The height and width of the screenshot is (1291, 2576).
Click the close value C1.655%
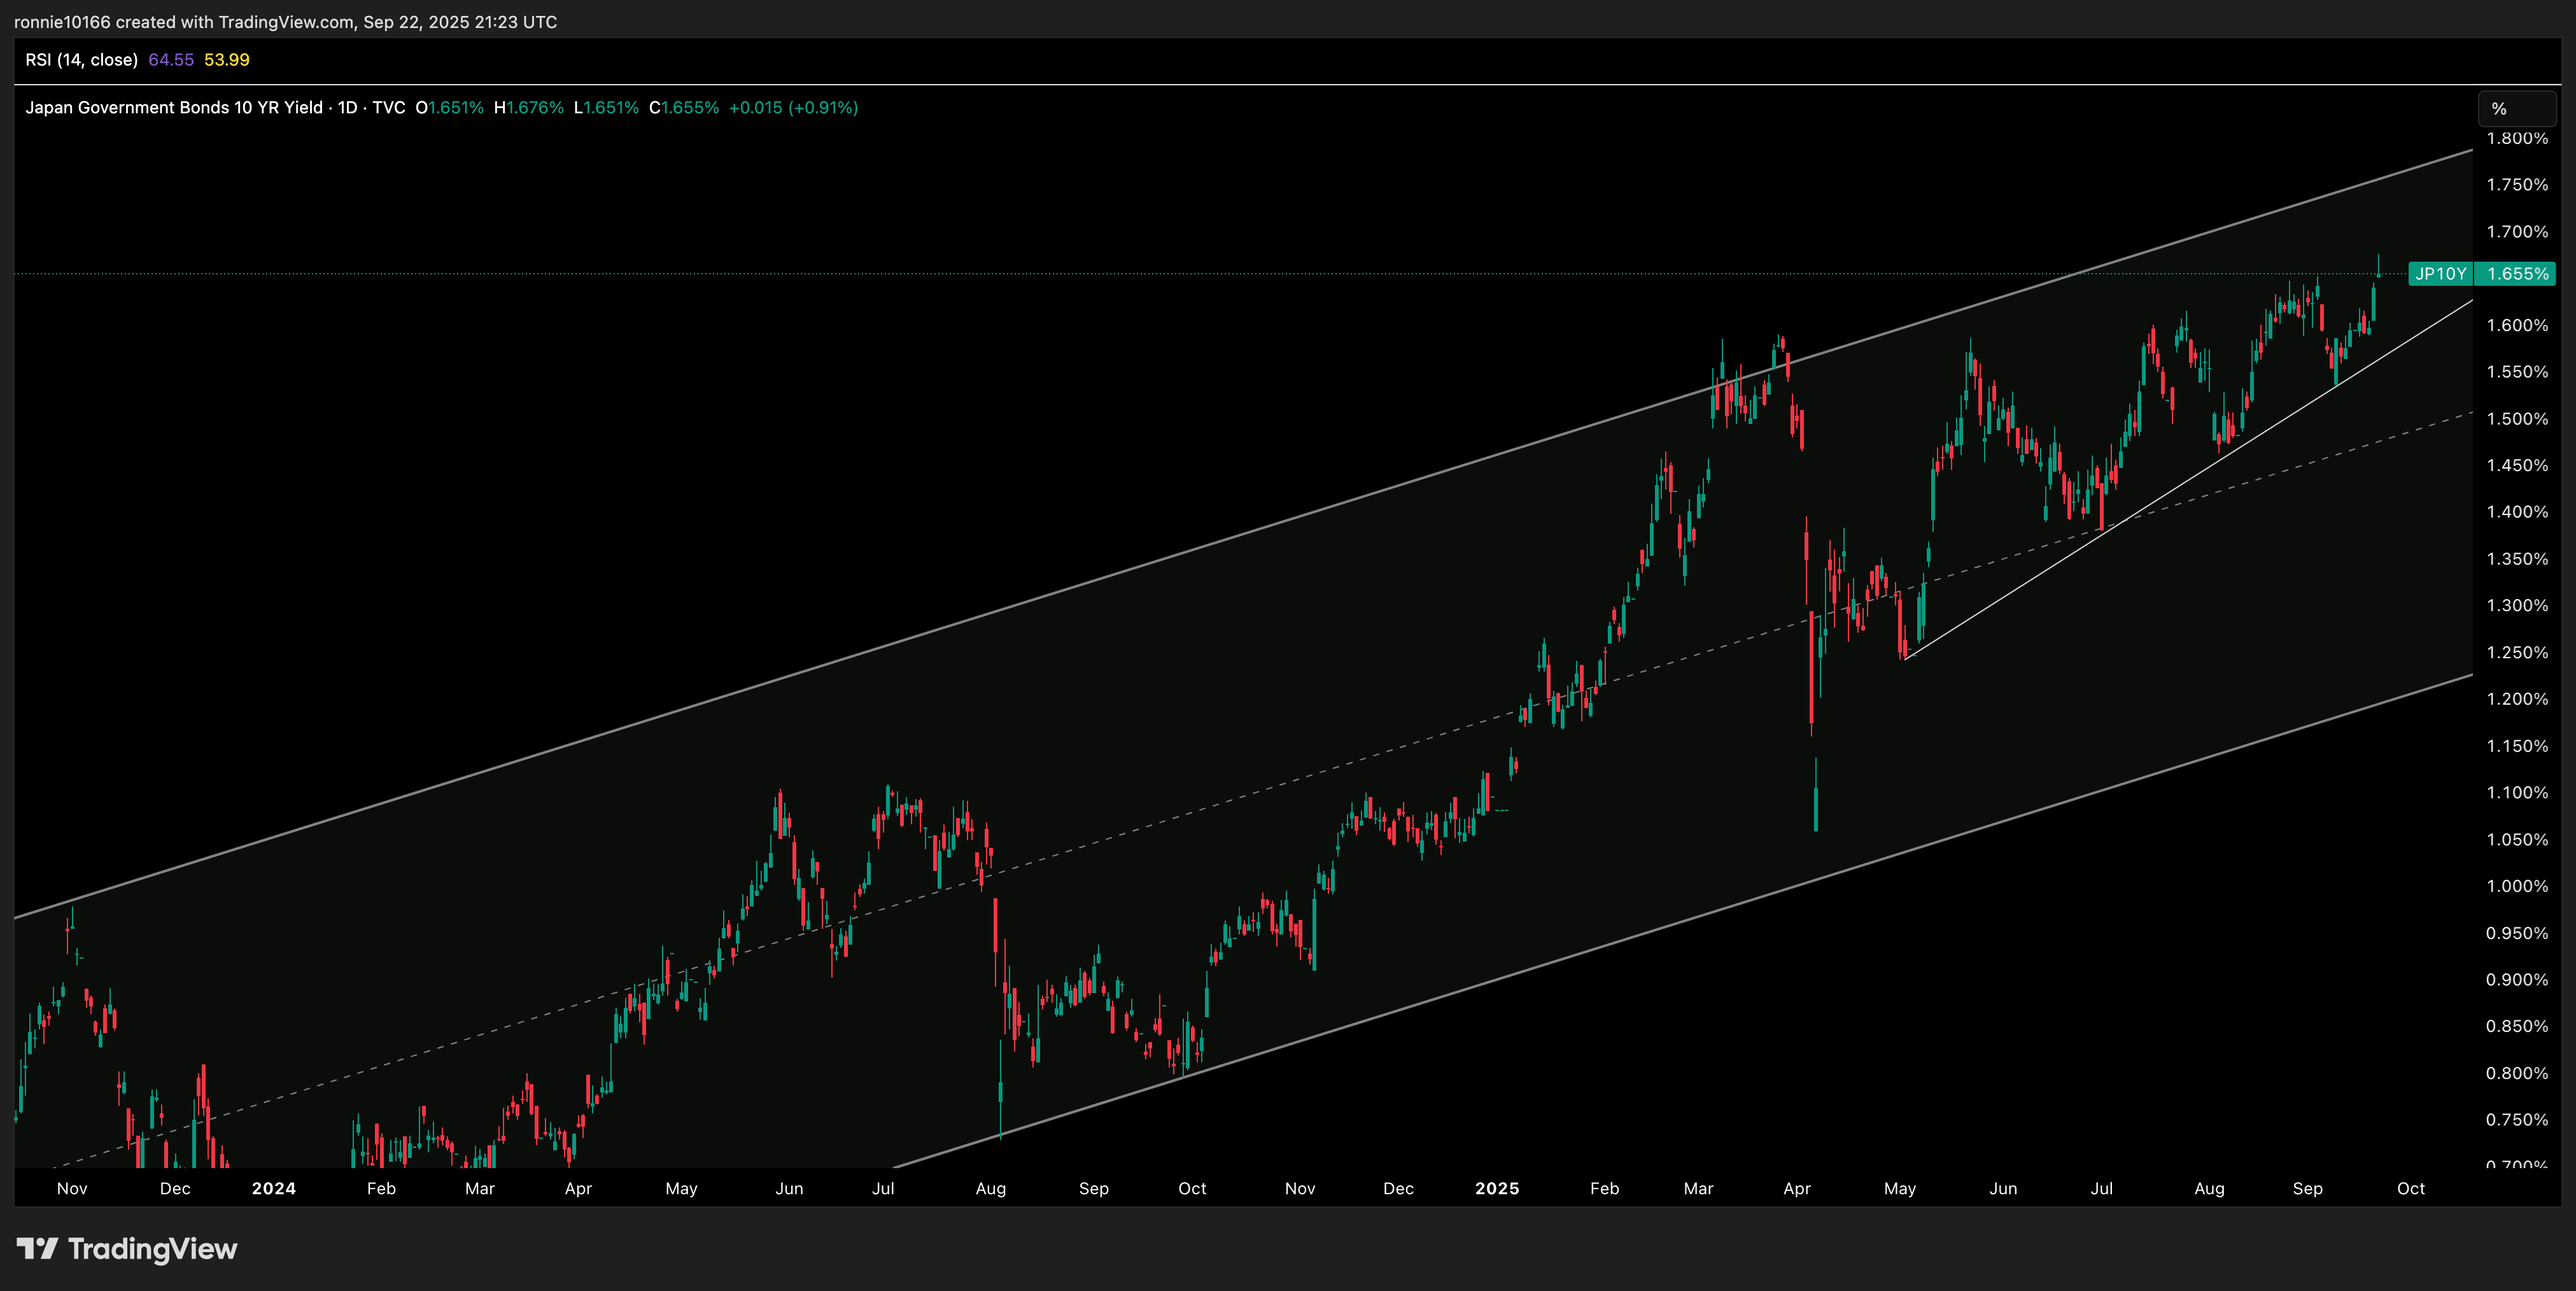pyautogui.click(x=684, y=108)
